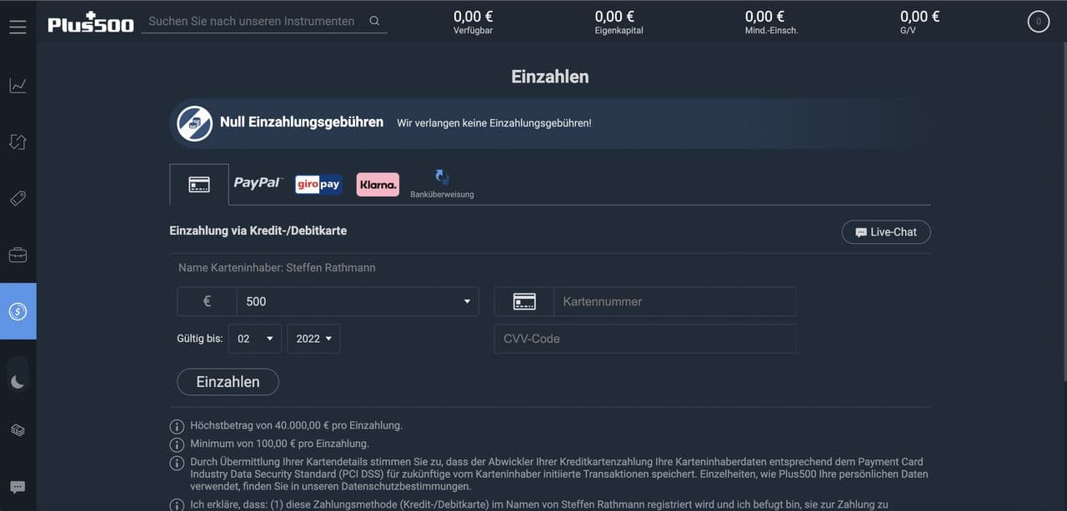Open the trading chart sidebar icon
This screenshot has width=1067, height=511.
pos(18,86)
